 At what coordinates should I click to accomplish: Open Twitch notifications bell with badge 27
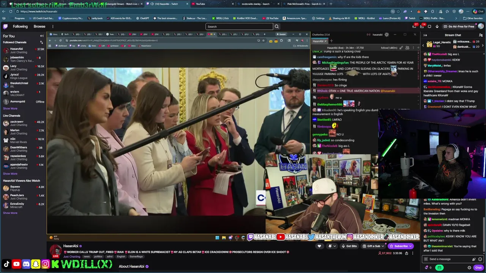[414, 27]
